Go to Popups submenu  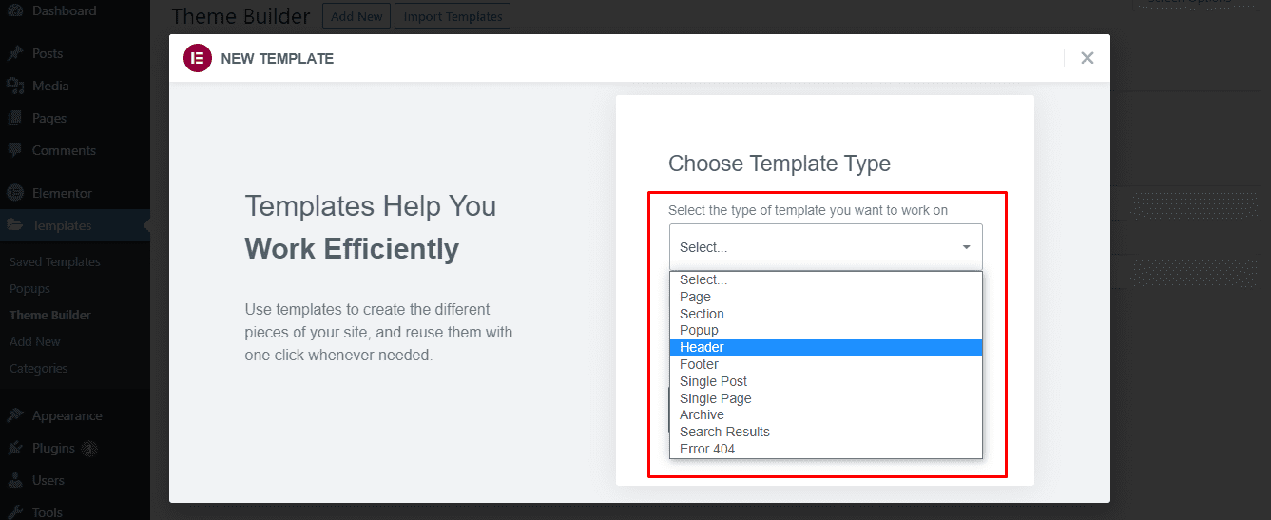pos(29,288)
